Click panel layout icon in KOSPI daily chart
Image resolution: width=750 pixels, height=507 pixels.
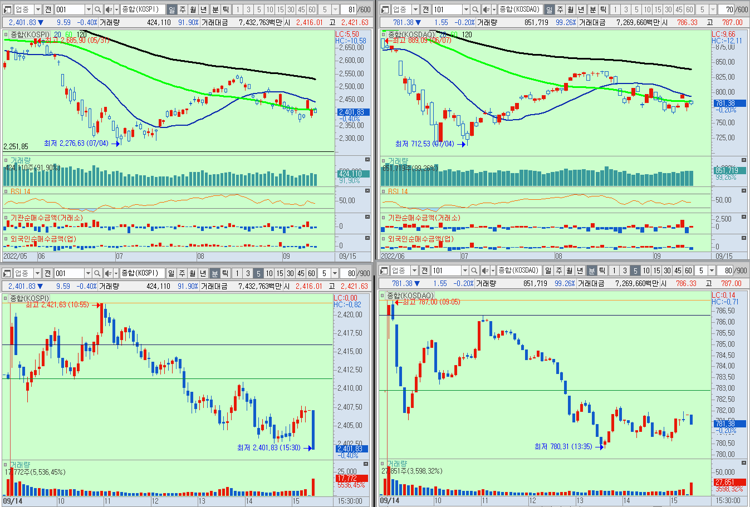coord(7,9)
